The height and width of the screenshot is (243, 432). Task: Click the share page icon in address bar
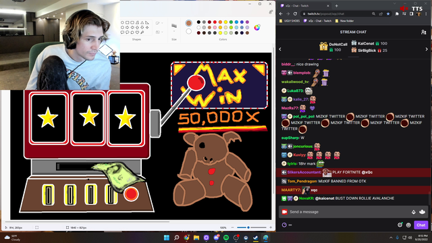click(x=381, y=13)
